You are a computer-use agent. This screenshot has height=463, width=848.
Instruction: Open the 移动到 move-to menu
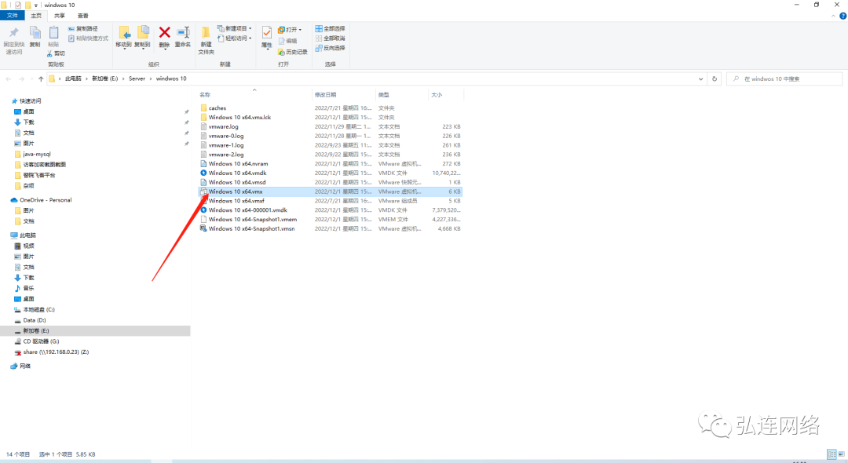[124, 38]
